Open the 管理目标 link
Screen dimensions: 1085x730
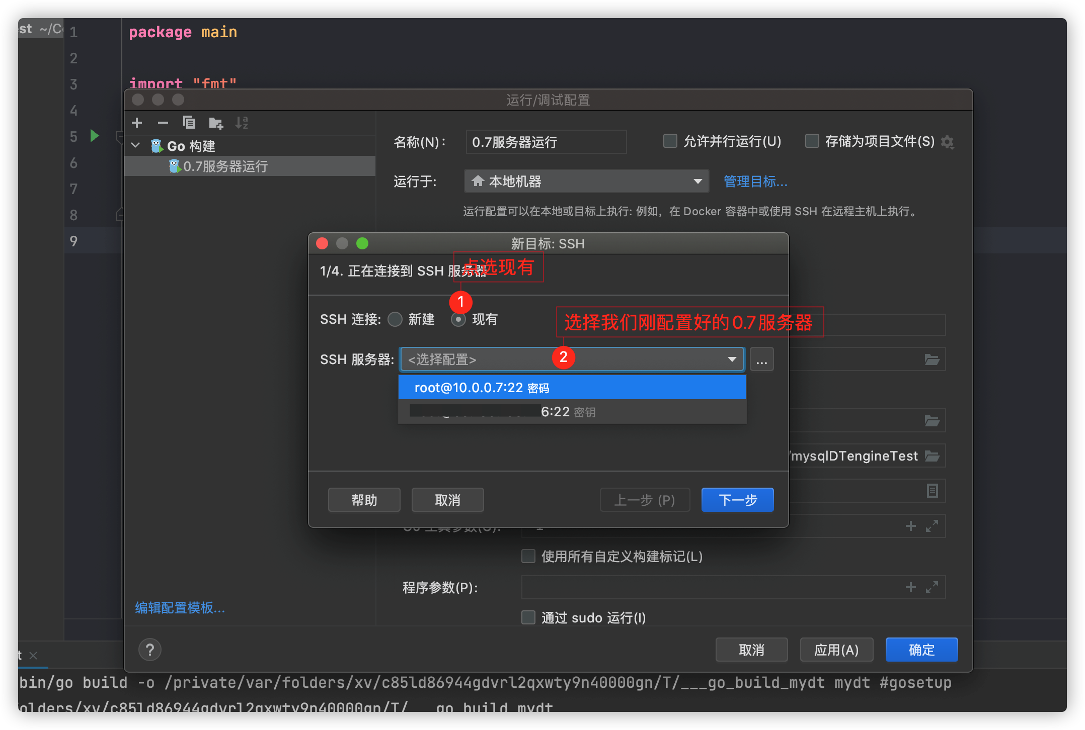click(755, 181)
